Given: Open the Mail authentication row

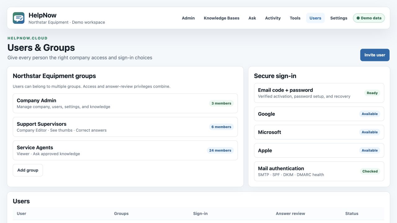Looking at the screenshot, I should click(x=319, y=171).
